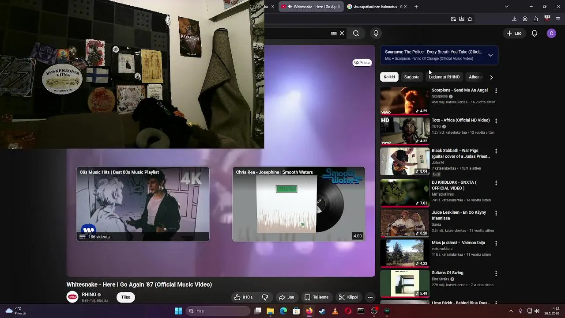
Task: Open options menu for Black Sabbath - War Pigs
Action: [x=496, y=151]
